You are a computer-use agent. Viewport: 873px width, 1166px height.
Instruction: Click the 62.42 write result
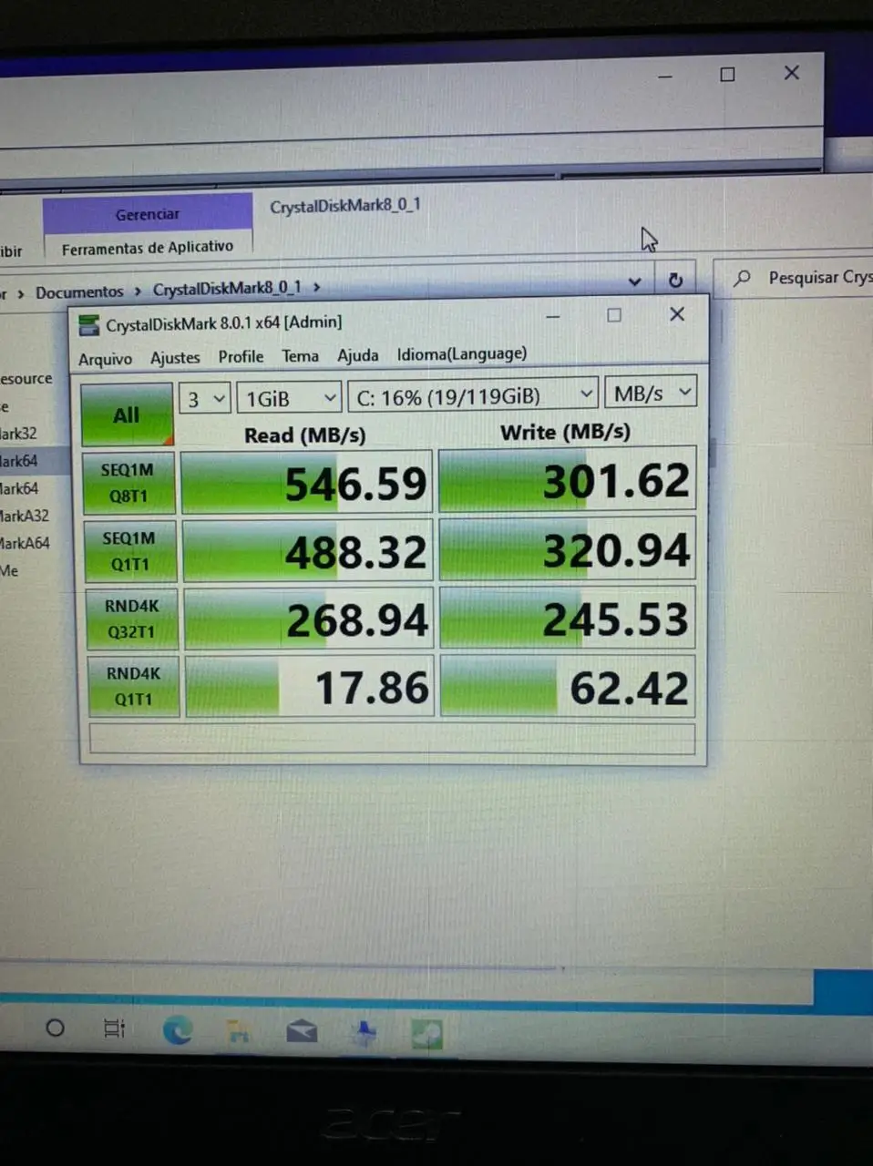(x=568, y=685)
